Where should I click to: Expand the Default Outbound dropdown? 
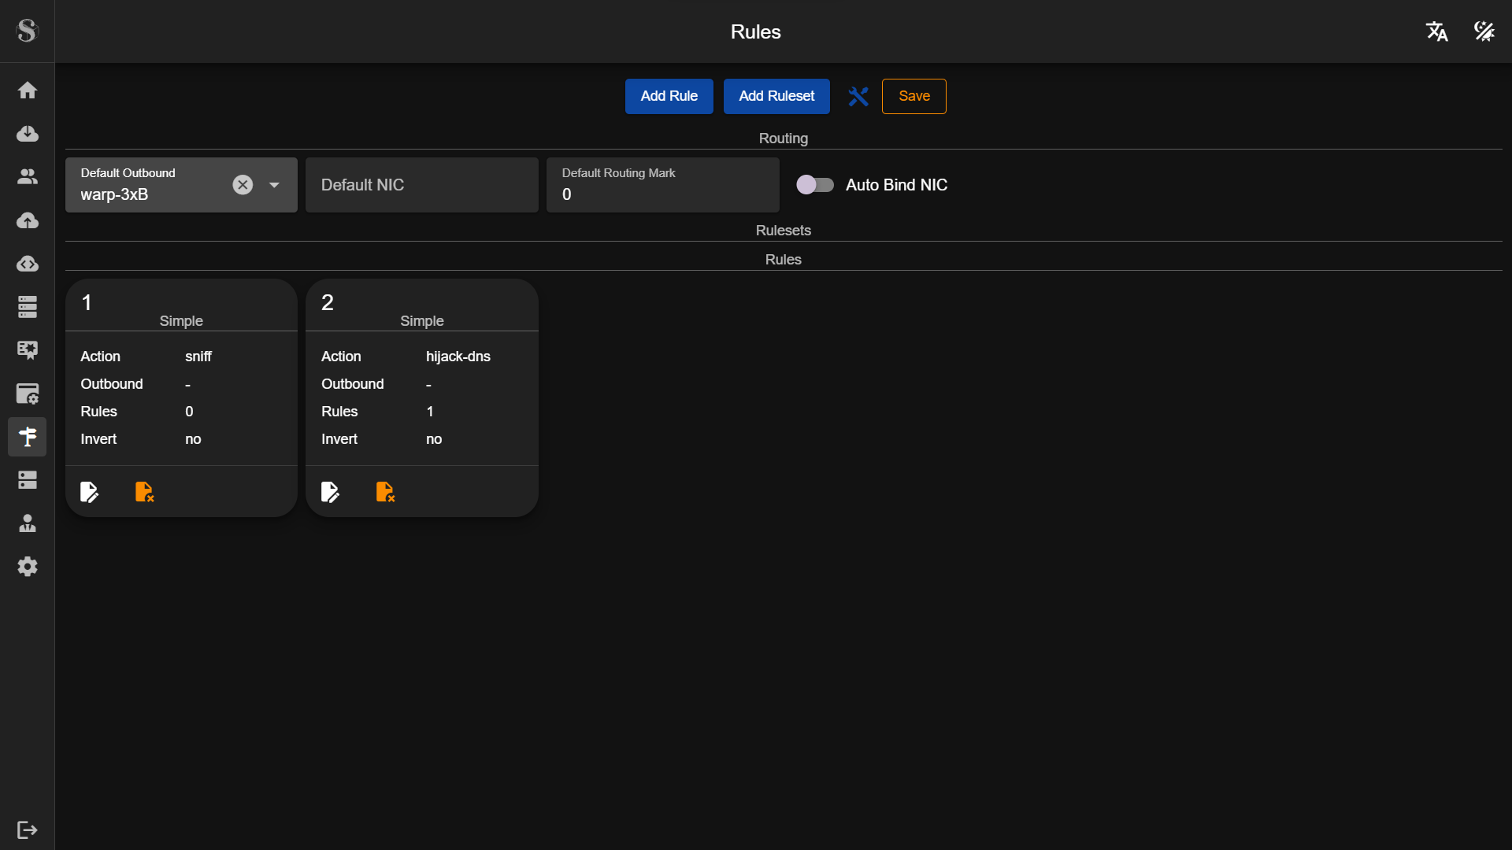click(274, 185)
